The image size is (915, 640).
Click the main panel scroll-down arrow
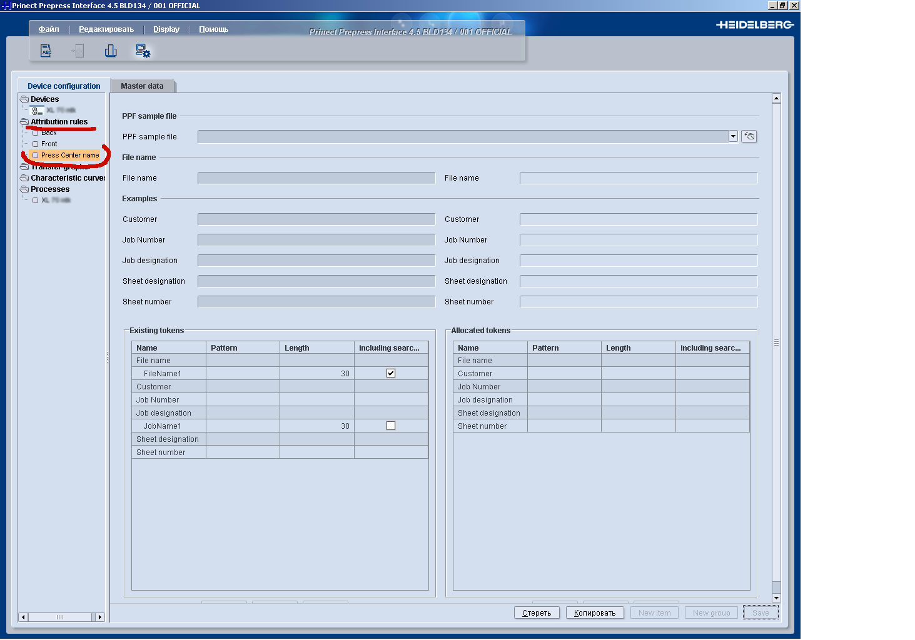(x=776, y=598)
